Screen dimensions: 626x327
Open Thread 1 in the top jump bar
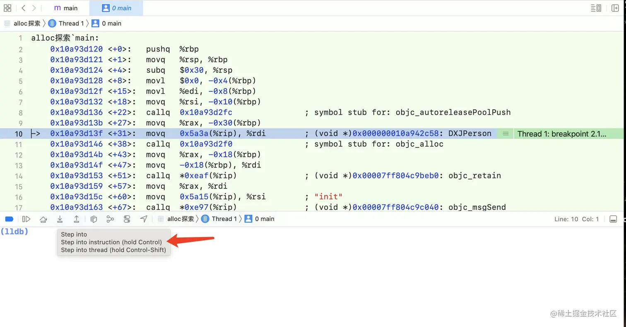(71, 24)
